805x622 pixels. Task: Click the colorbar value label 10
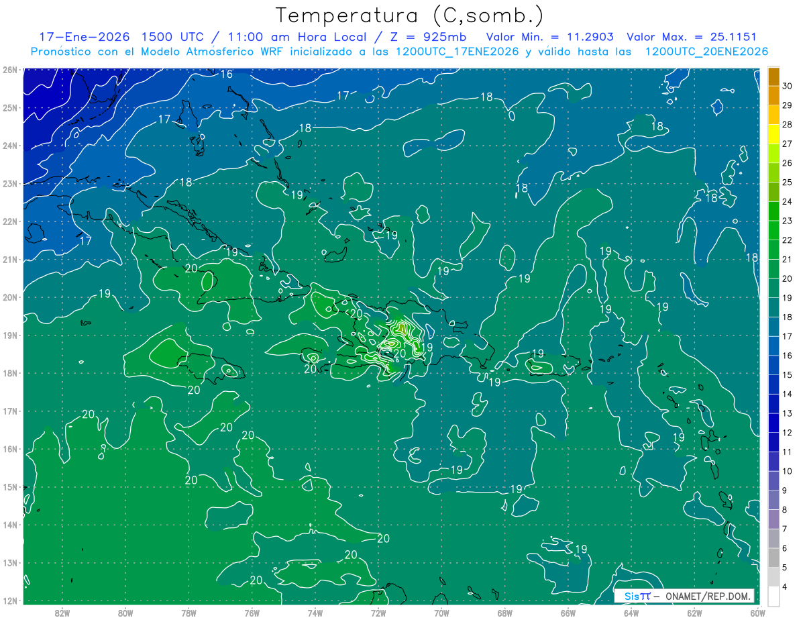(x=788, y=472)
